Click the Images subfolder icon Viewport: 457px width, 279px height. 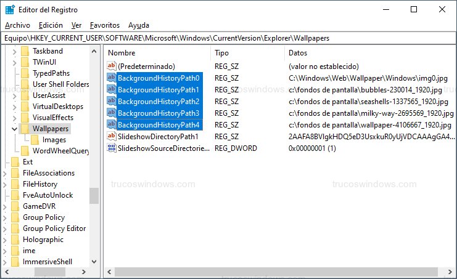coord(35,140)
